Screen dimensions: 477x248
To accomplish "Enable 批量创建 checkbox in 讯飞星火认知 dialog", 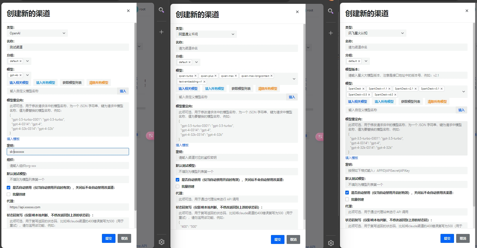I will pyautogui.click(x=347, y=200).
